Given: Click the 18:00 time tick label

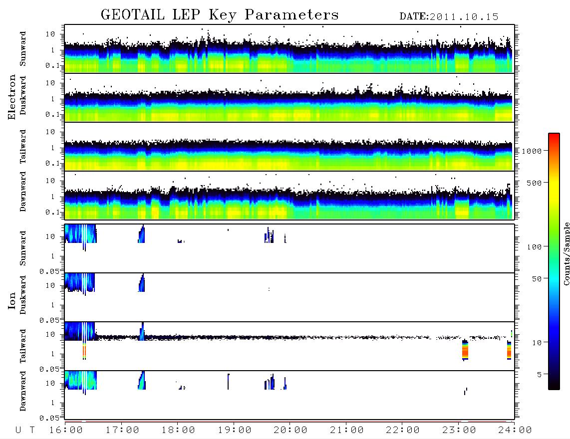Looking at the screenshot, I should (x=178, y=431).
